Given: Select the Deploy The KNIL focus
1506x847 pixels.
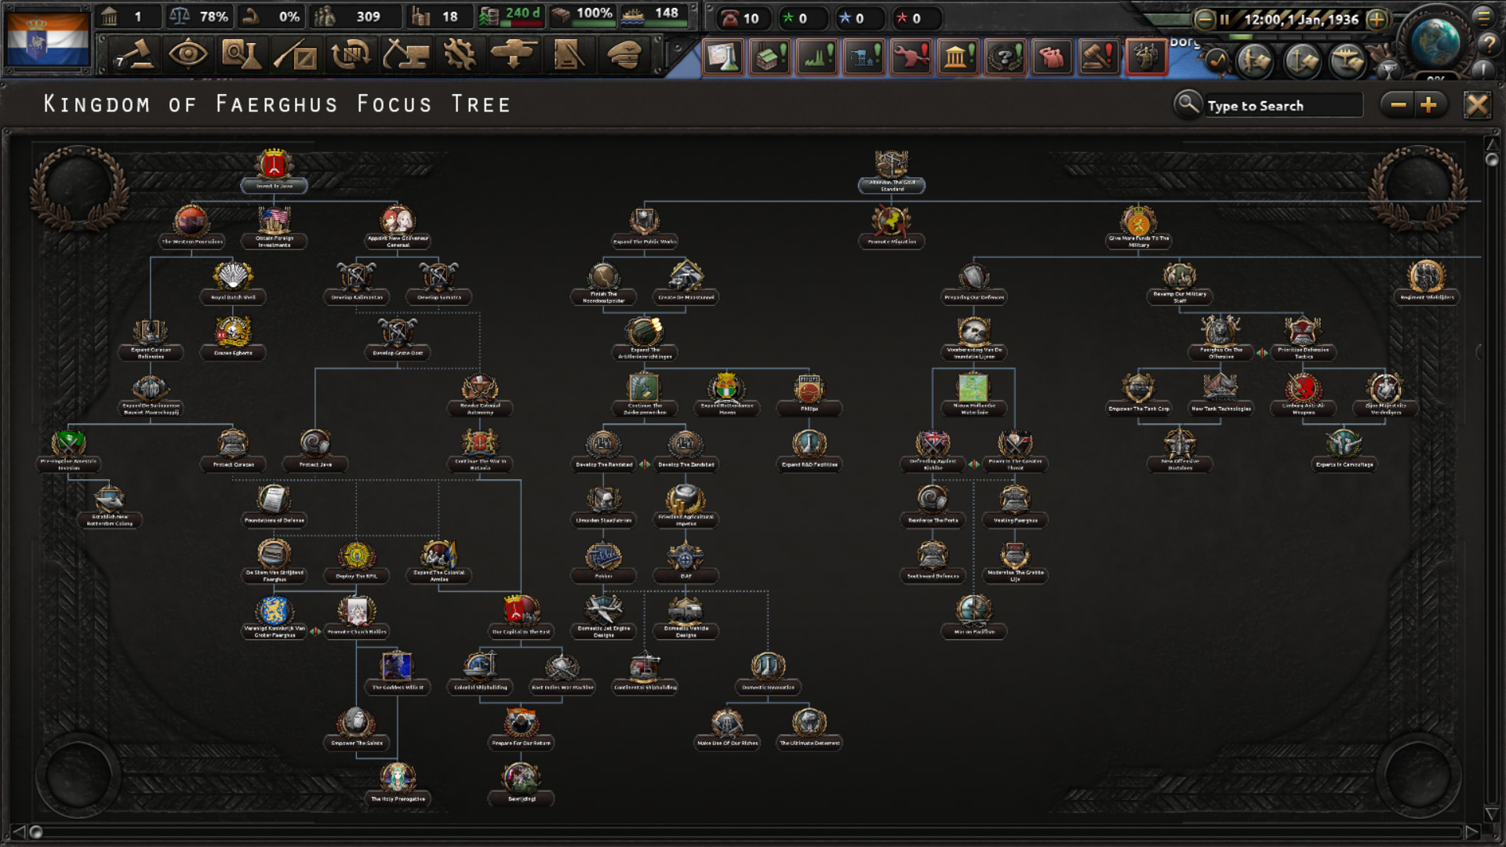Looking at the screenshot, I should pyautogui.click(x=356, y=561).
